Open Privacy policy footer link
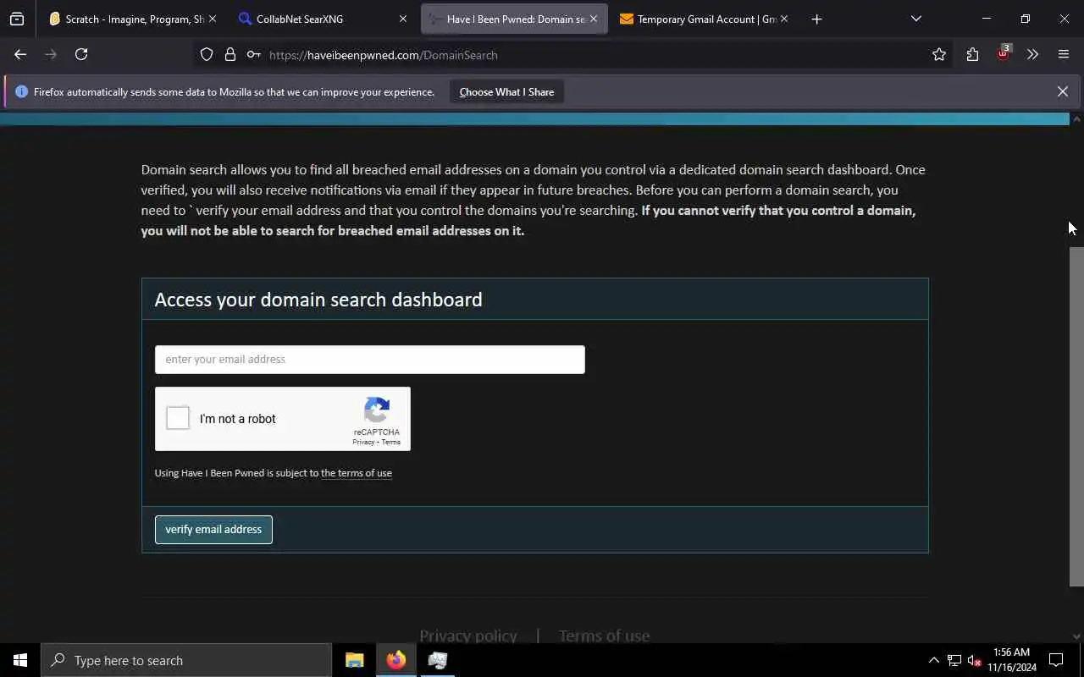The height and width of the screenshot is (677, 1084). (x=467, y=636)
